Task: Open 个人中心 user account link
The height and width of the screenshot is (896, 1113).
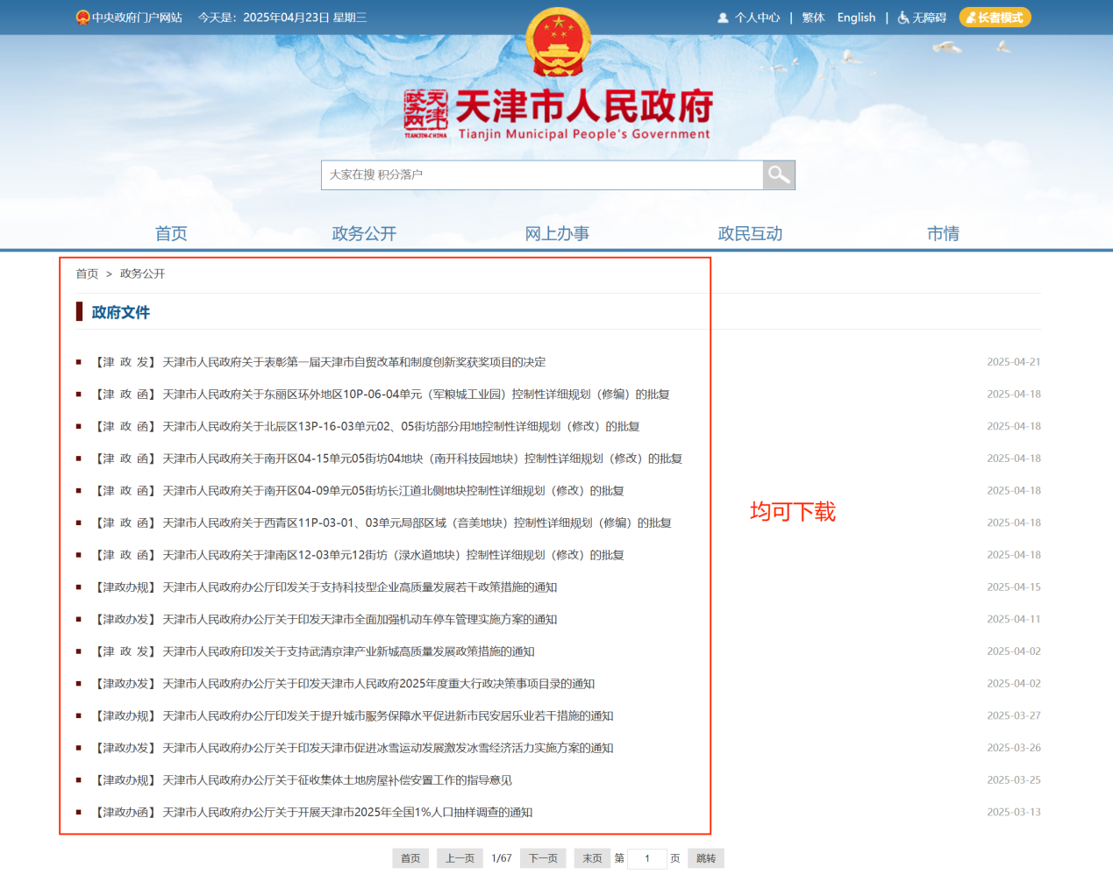Action: click(x=749, y=18)
